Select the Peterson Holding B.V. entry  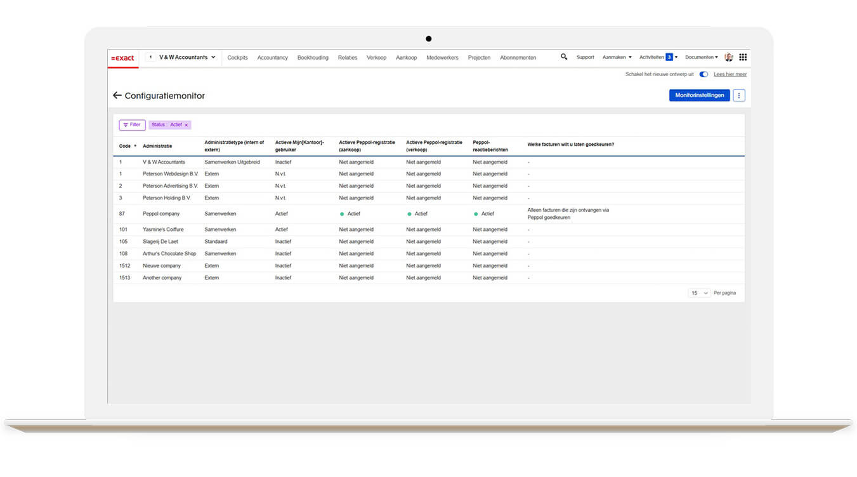[166, 198]
